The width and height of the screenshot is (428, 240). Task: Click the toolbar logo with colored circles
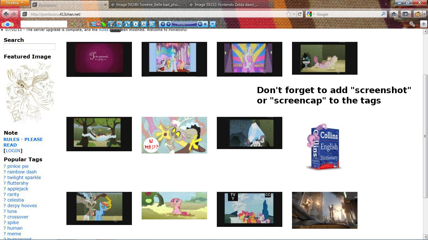8,24
